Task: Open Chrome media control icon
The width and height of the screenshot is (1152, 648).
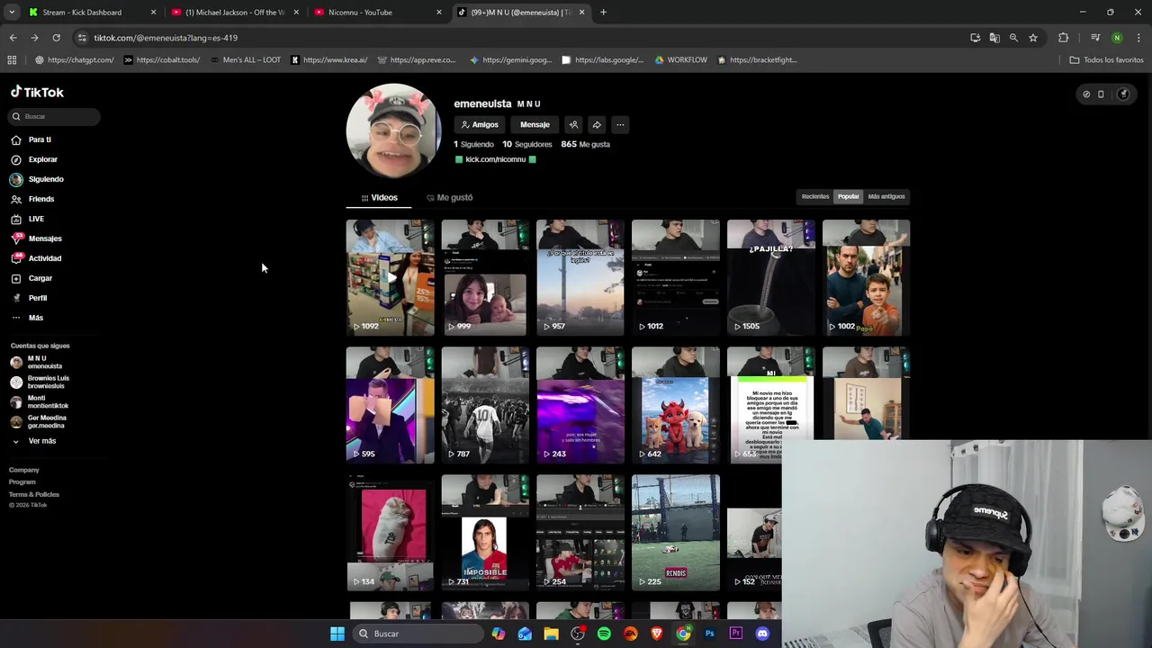Action: [x=1095, y=38]
